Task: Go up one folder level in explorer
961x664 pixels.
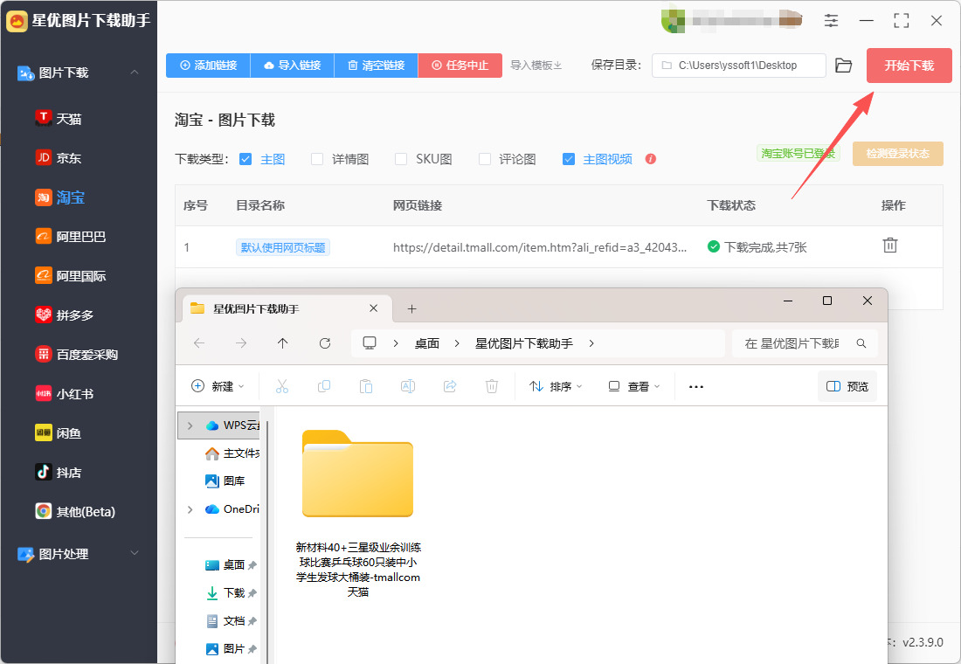Action: pyautogui.click(x=282, y=342)
